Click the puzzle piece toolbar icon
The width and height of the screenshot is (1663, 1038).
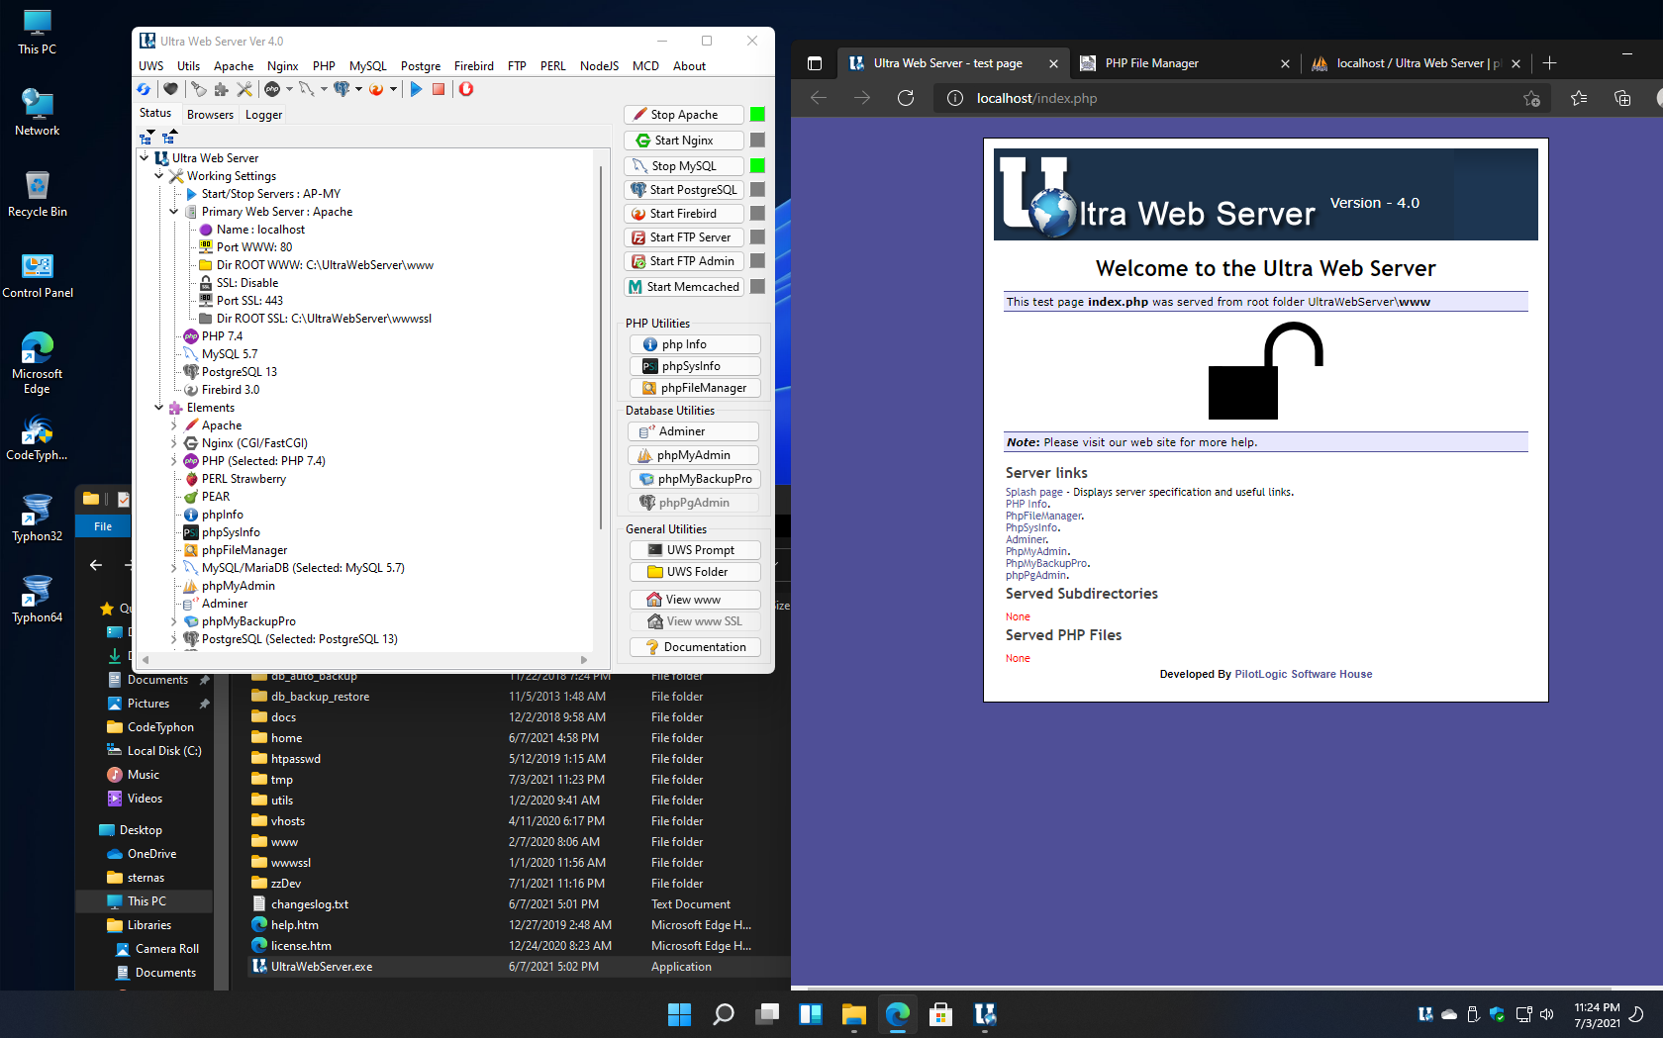pos(222,89)
